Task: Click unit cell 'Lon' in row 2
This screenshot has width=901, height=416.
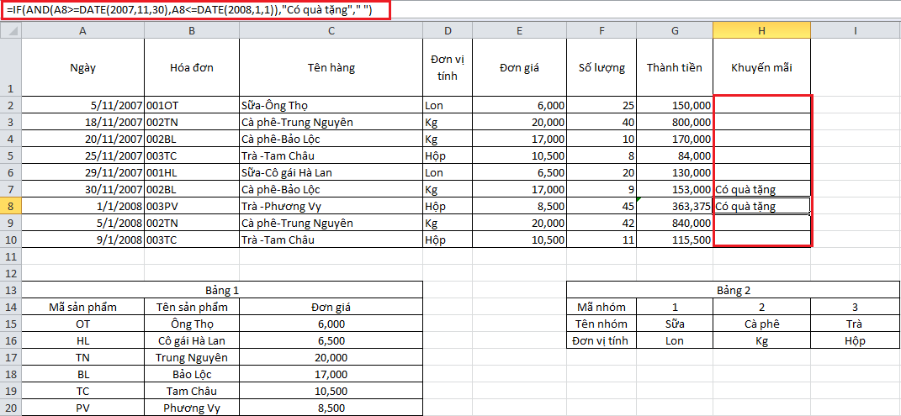Action: point(447,105)
